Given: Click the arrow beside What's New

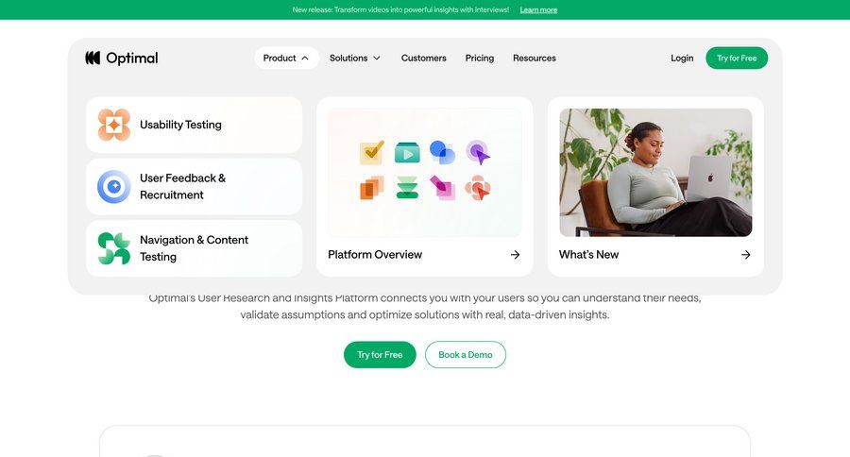Looking at the screenshot, I should [746, 255].
